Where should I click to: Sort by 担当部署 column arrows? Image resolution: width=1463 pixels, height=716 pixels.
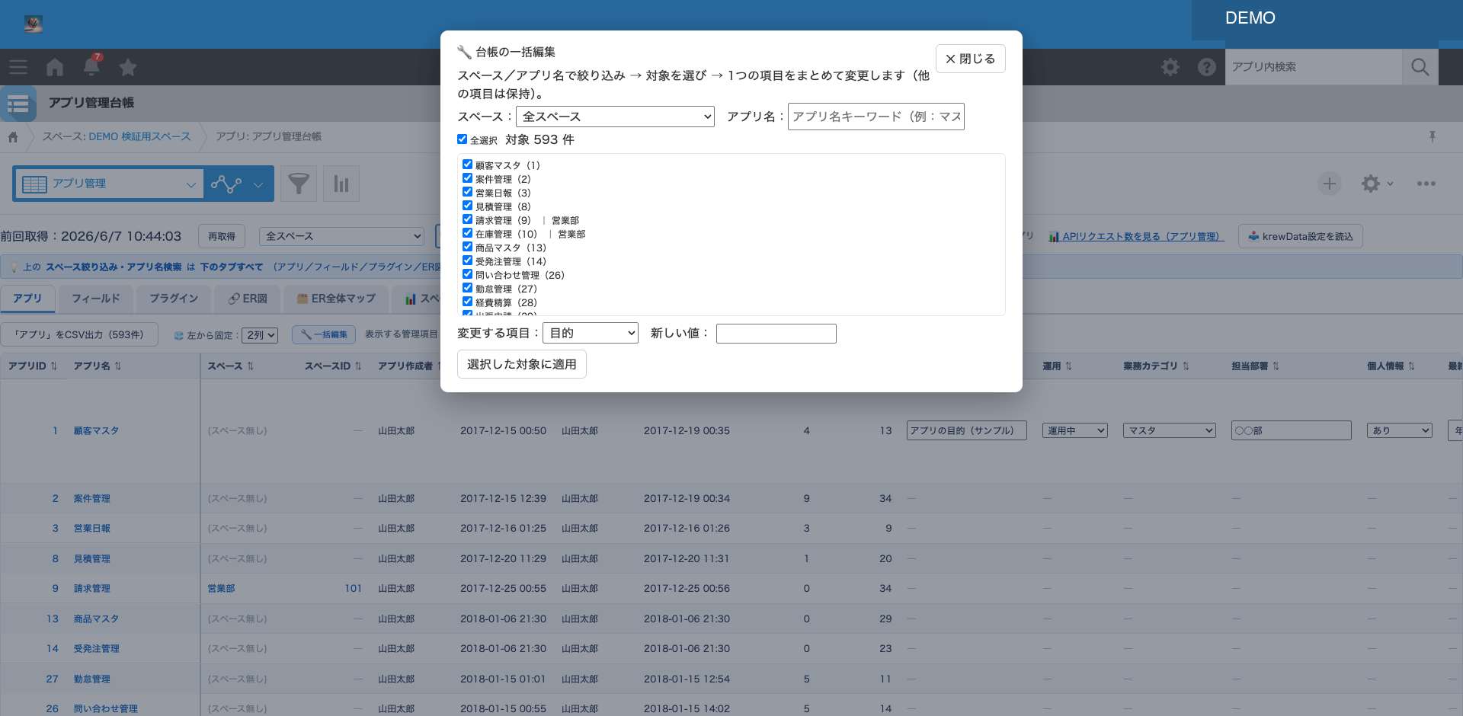[1276, 366]
